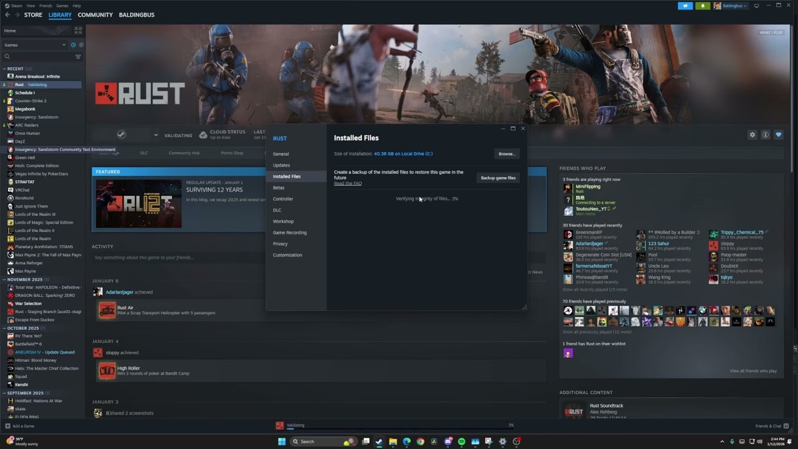
Task: Open Privacy section in properties dialog
Action: tap(281, 244)
